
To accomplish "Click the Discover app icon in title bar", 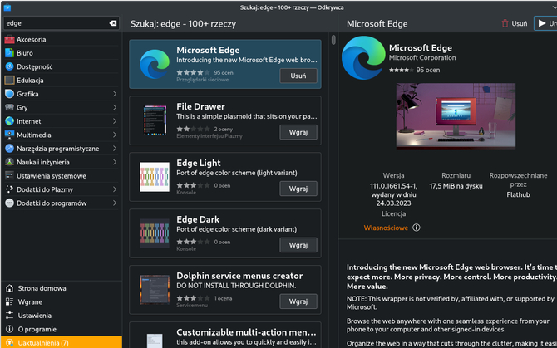I will click(7, 7).
